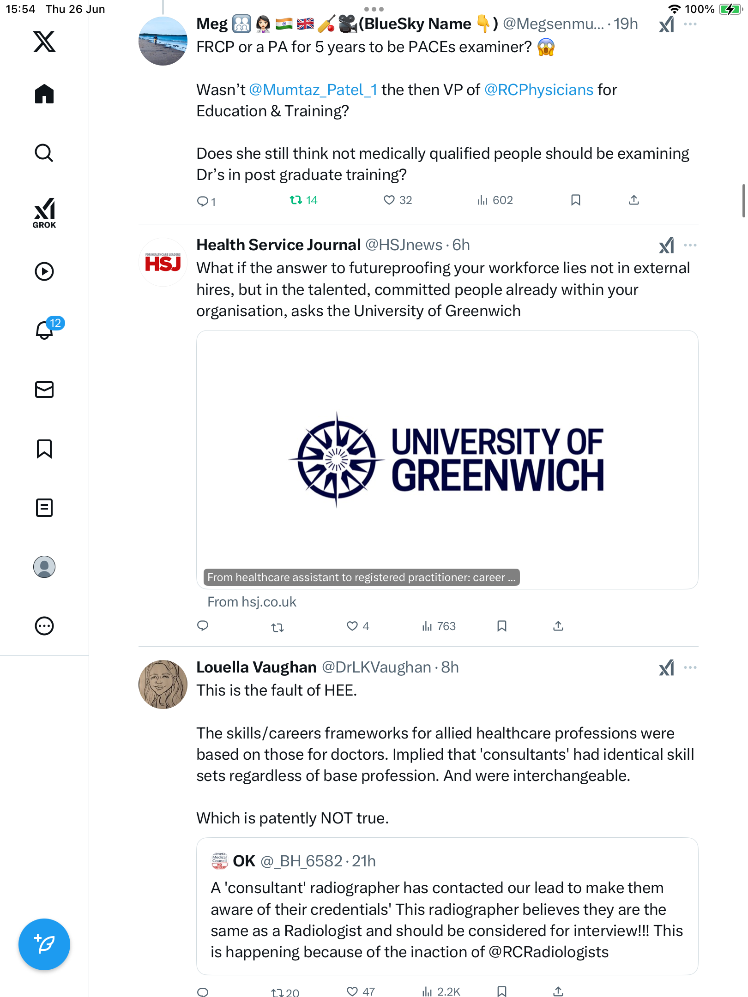Open more options on Health Service Journal post
The width and height of the screenshot is (748, 997).
coord(690,245)
